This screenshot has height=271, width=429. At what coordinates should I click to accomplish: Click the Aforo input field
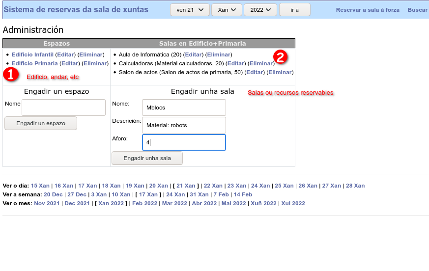tap(183, 142)
